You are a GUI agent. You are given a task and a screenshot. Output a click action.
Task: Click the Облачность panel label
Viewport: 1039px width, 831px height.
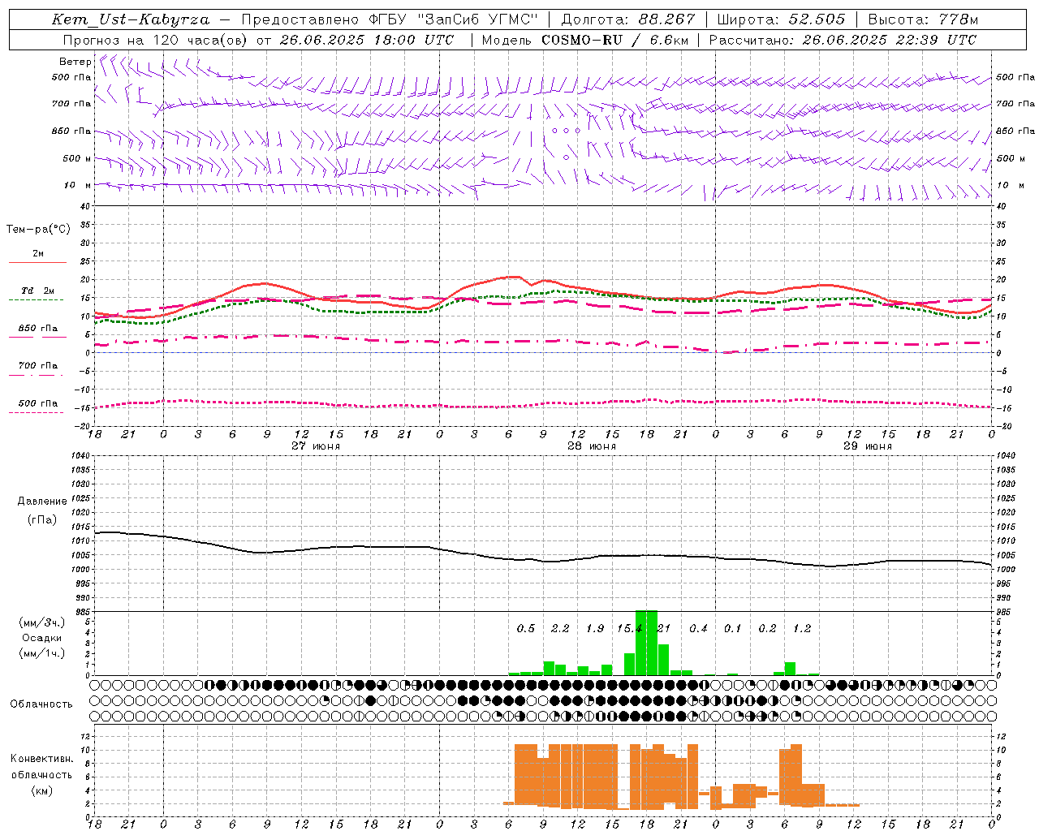click(x=41, y=704)
